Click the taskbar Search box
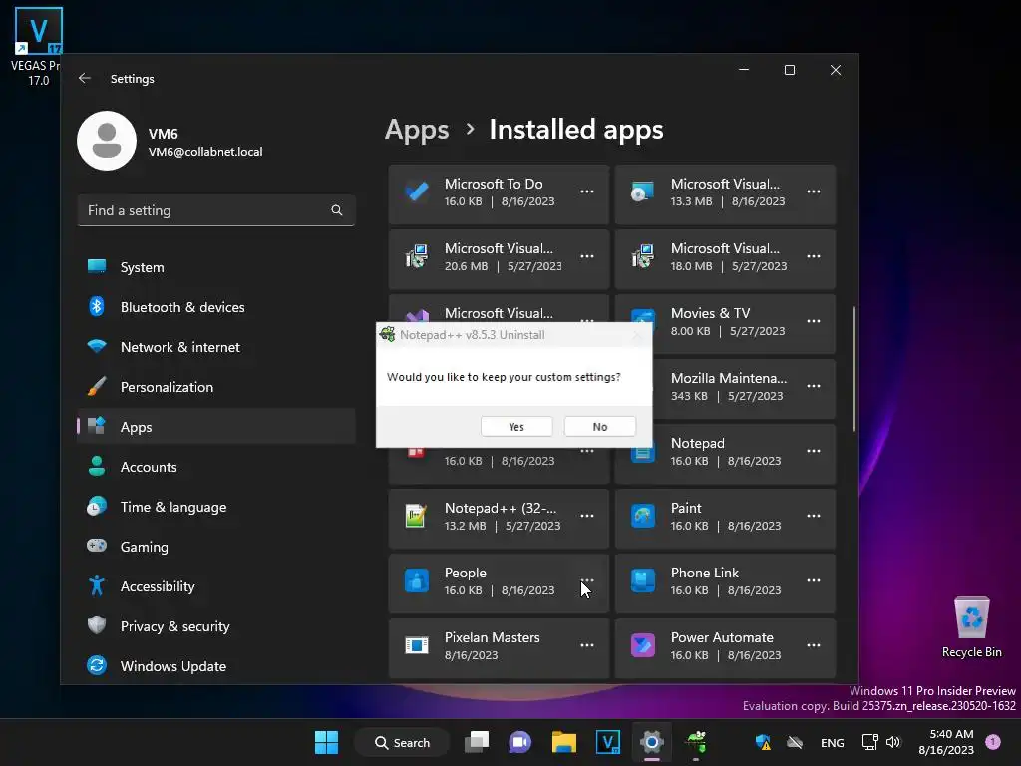This screenshot has width=1021, height=766. 402,742
